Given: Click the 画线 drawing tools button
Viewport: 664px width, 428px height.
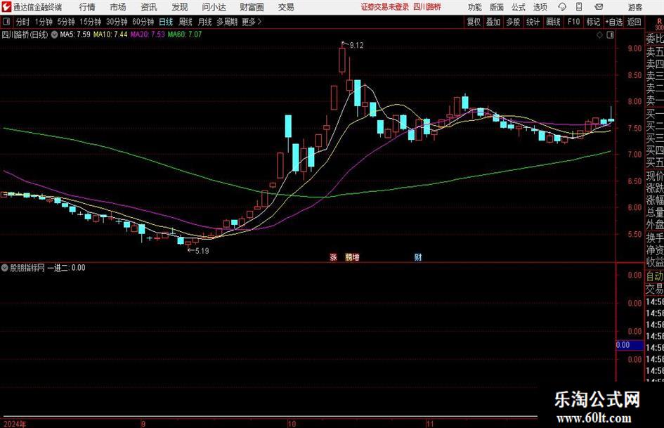Looking at the screenshot, I should point(554,22).
